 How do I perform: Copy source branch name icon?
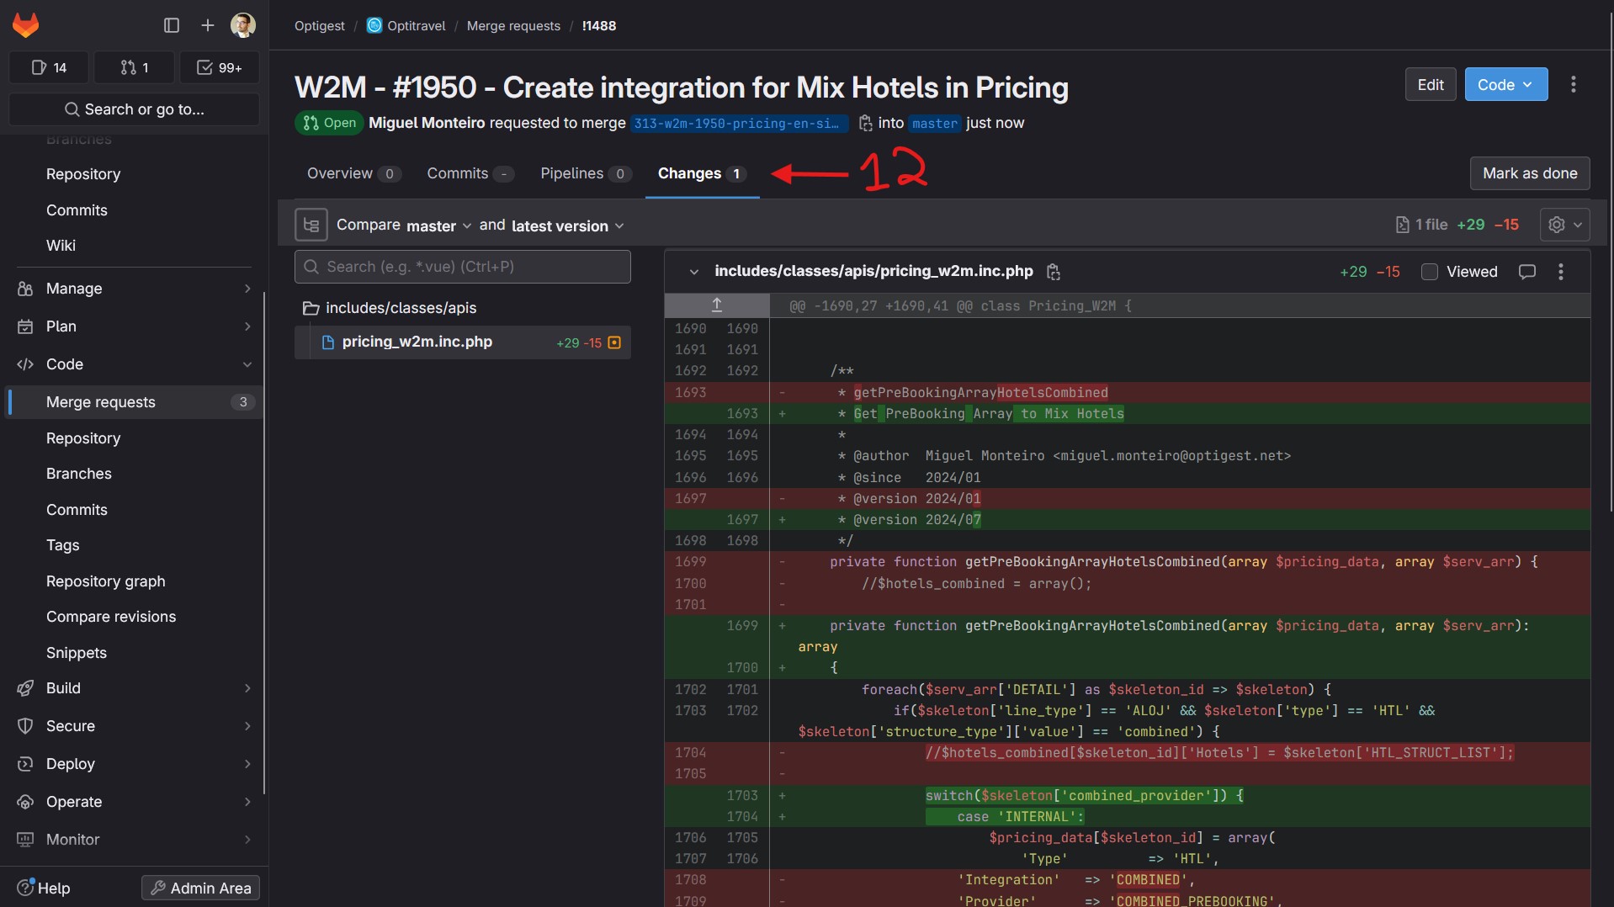[x=865, y=124]
